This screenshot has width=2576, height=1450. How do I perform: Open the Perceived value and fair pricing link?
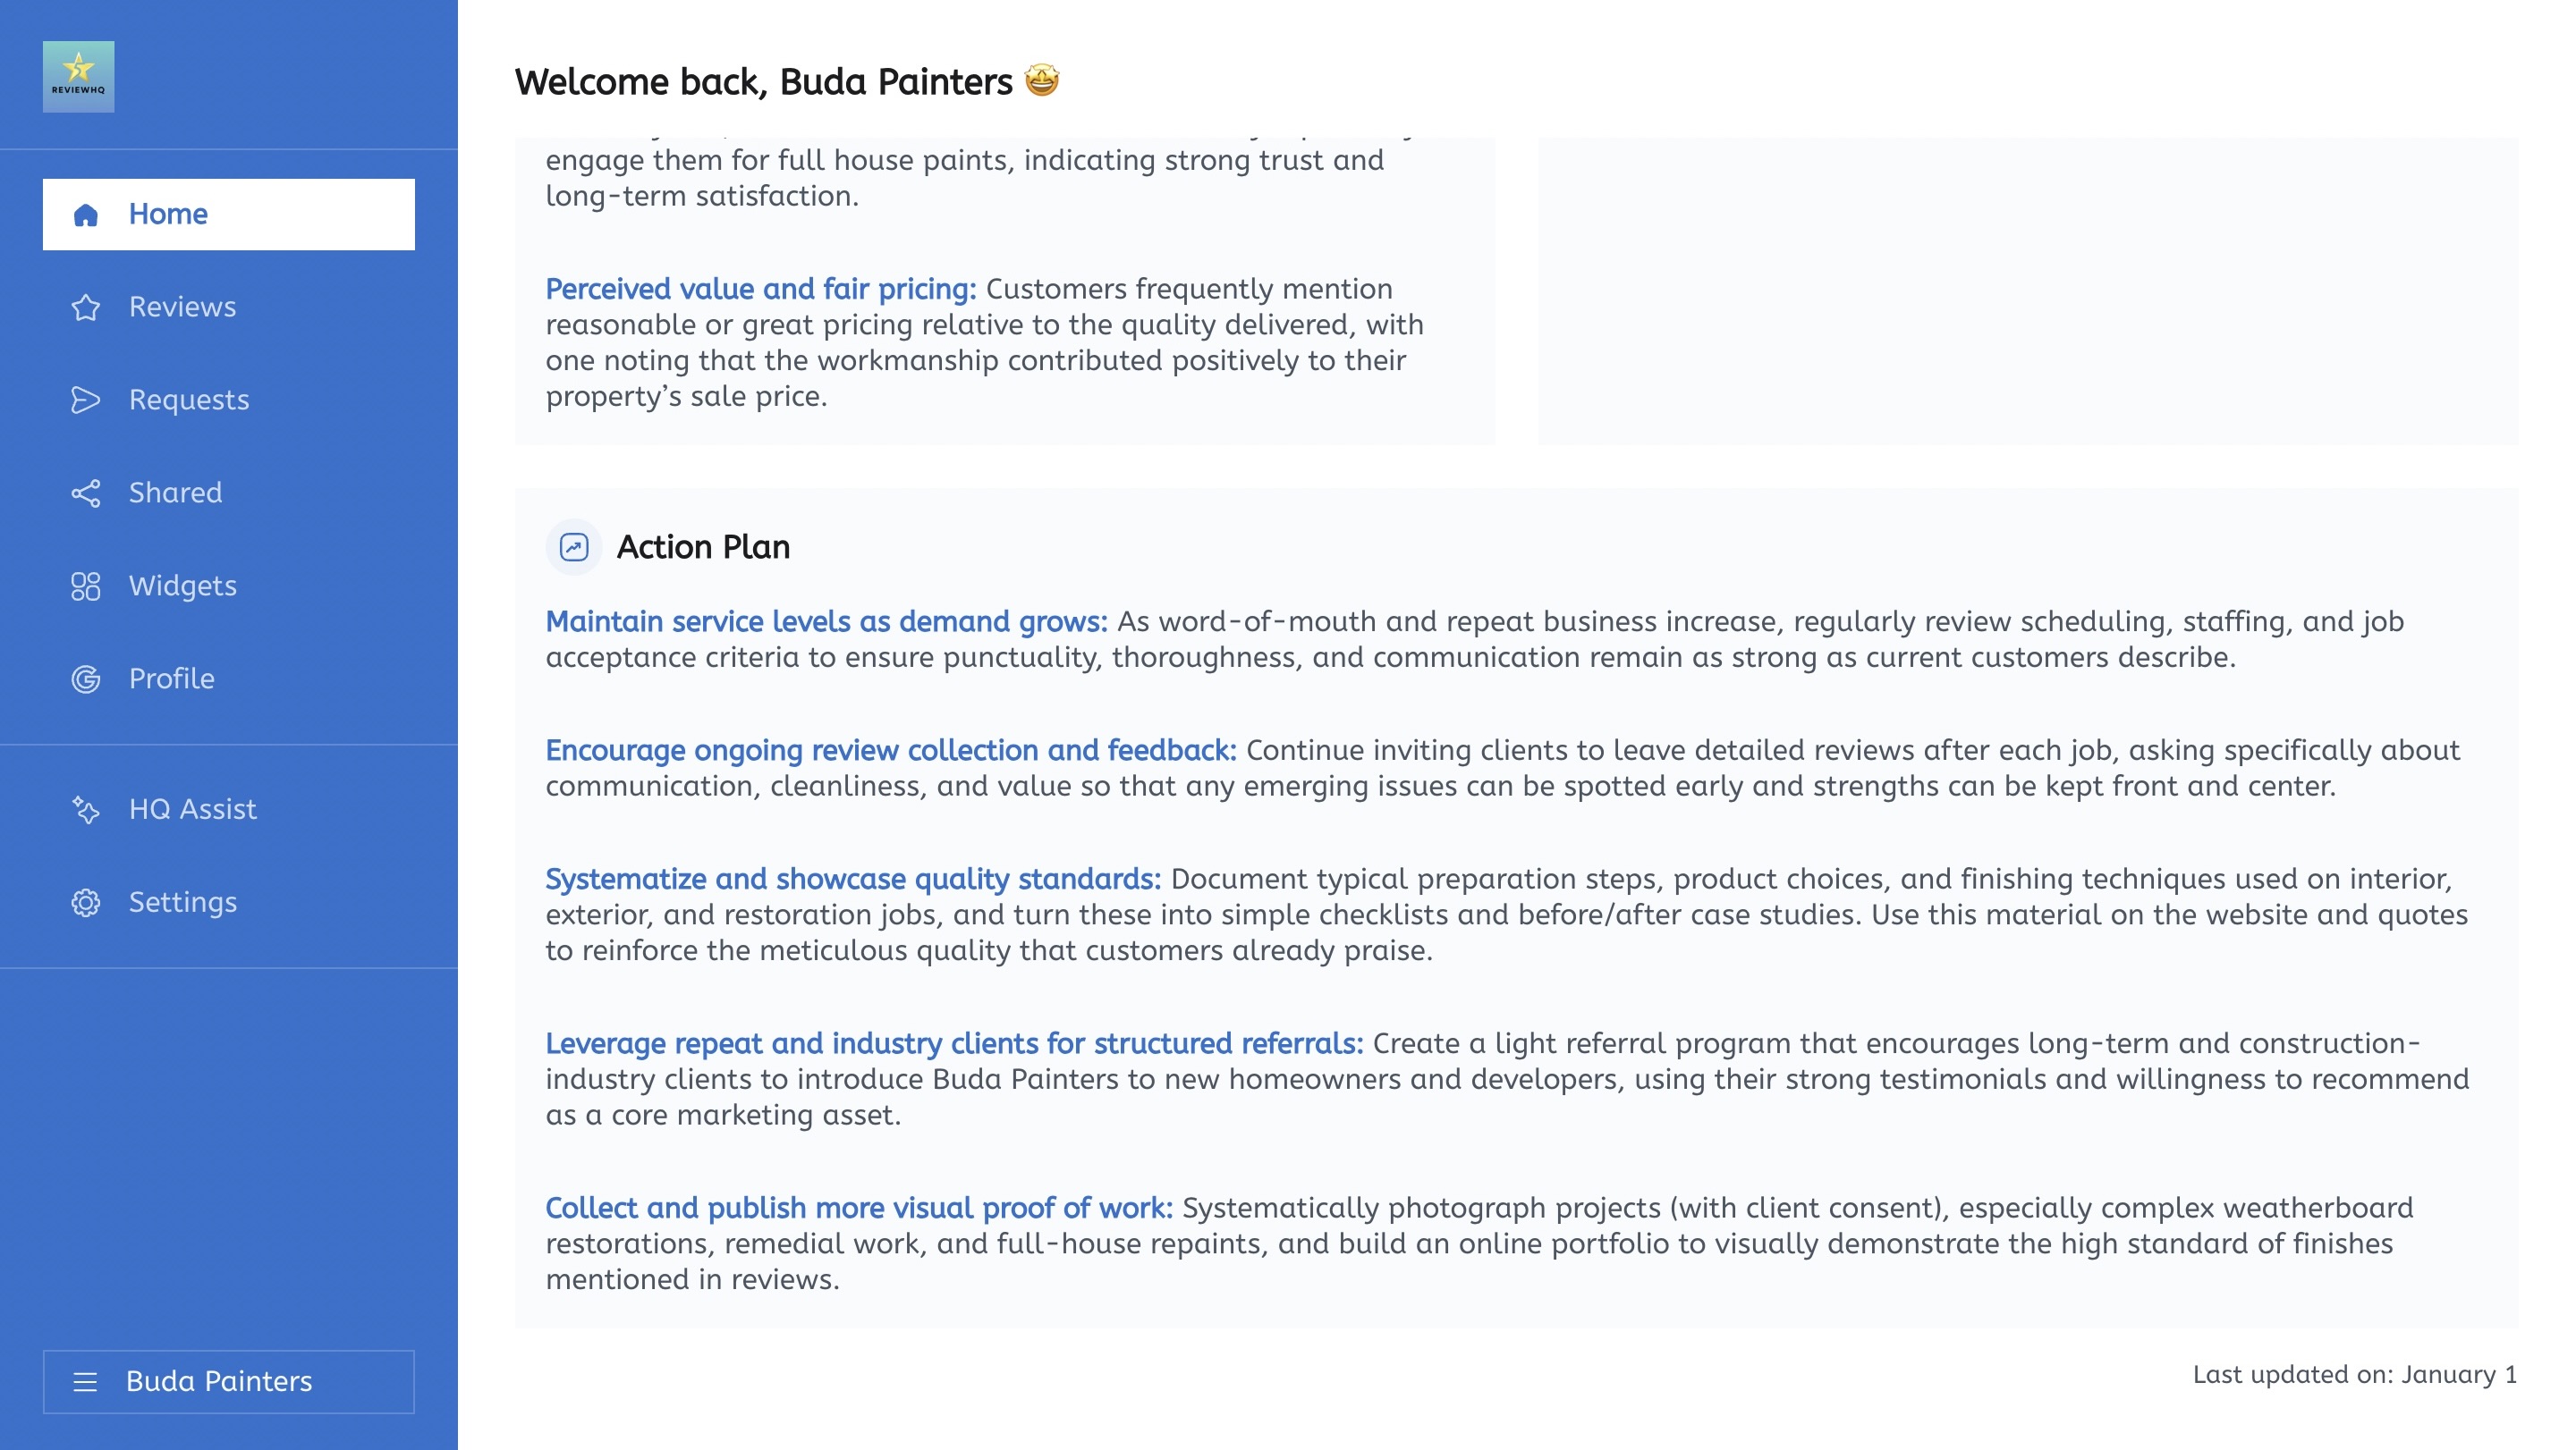762,289
